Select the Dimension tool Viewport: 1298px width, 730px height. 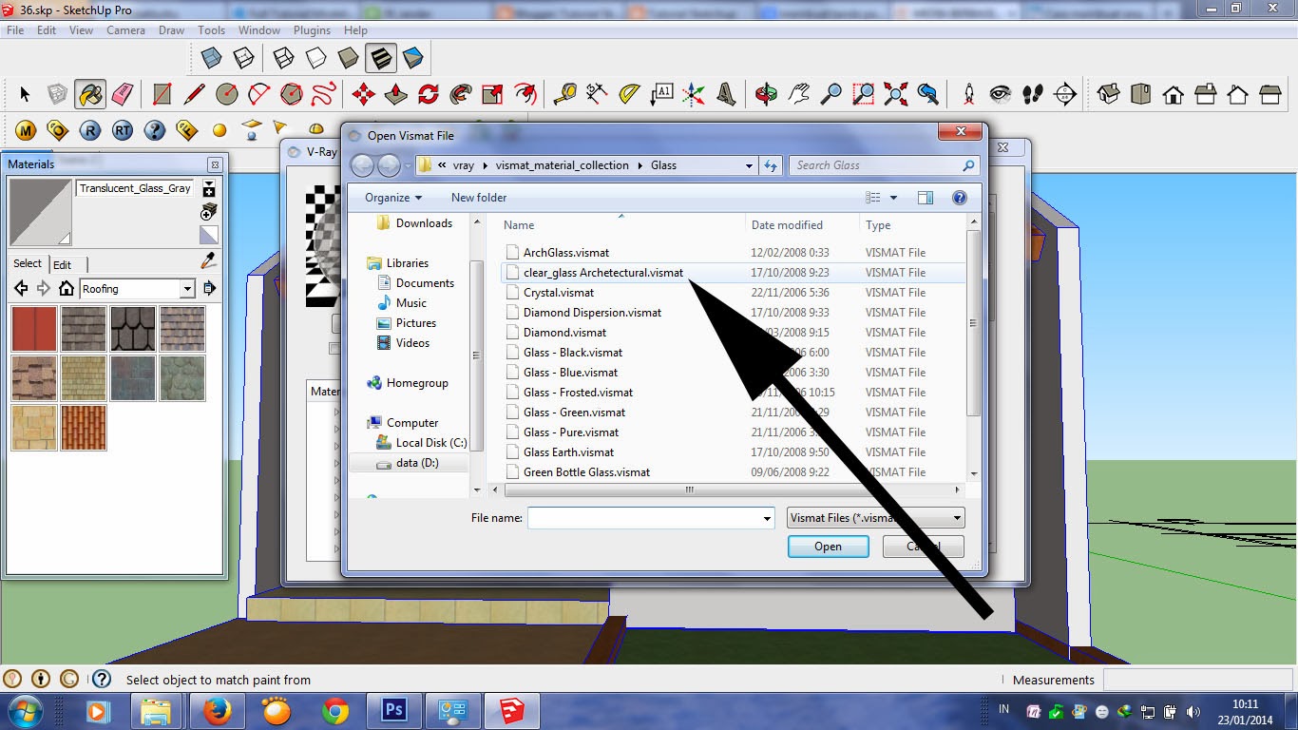(598, 94)
